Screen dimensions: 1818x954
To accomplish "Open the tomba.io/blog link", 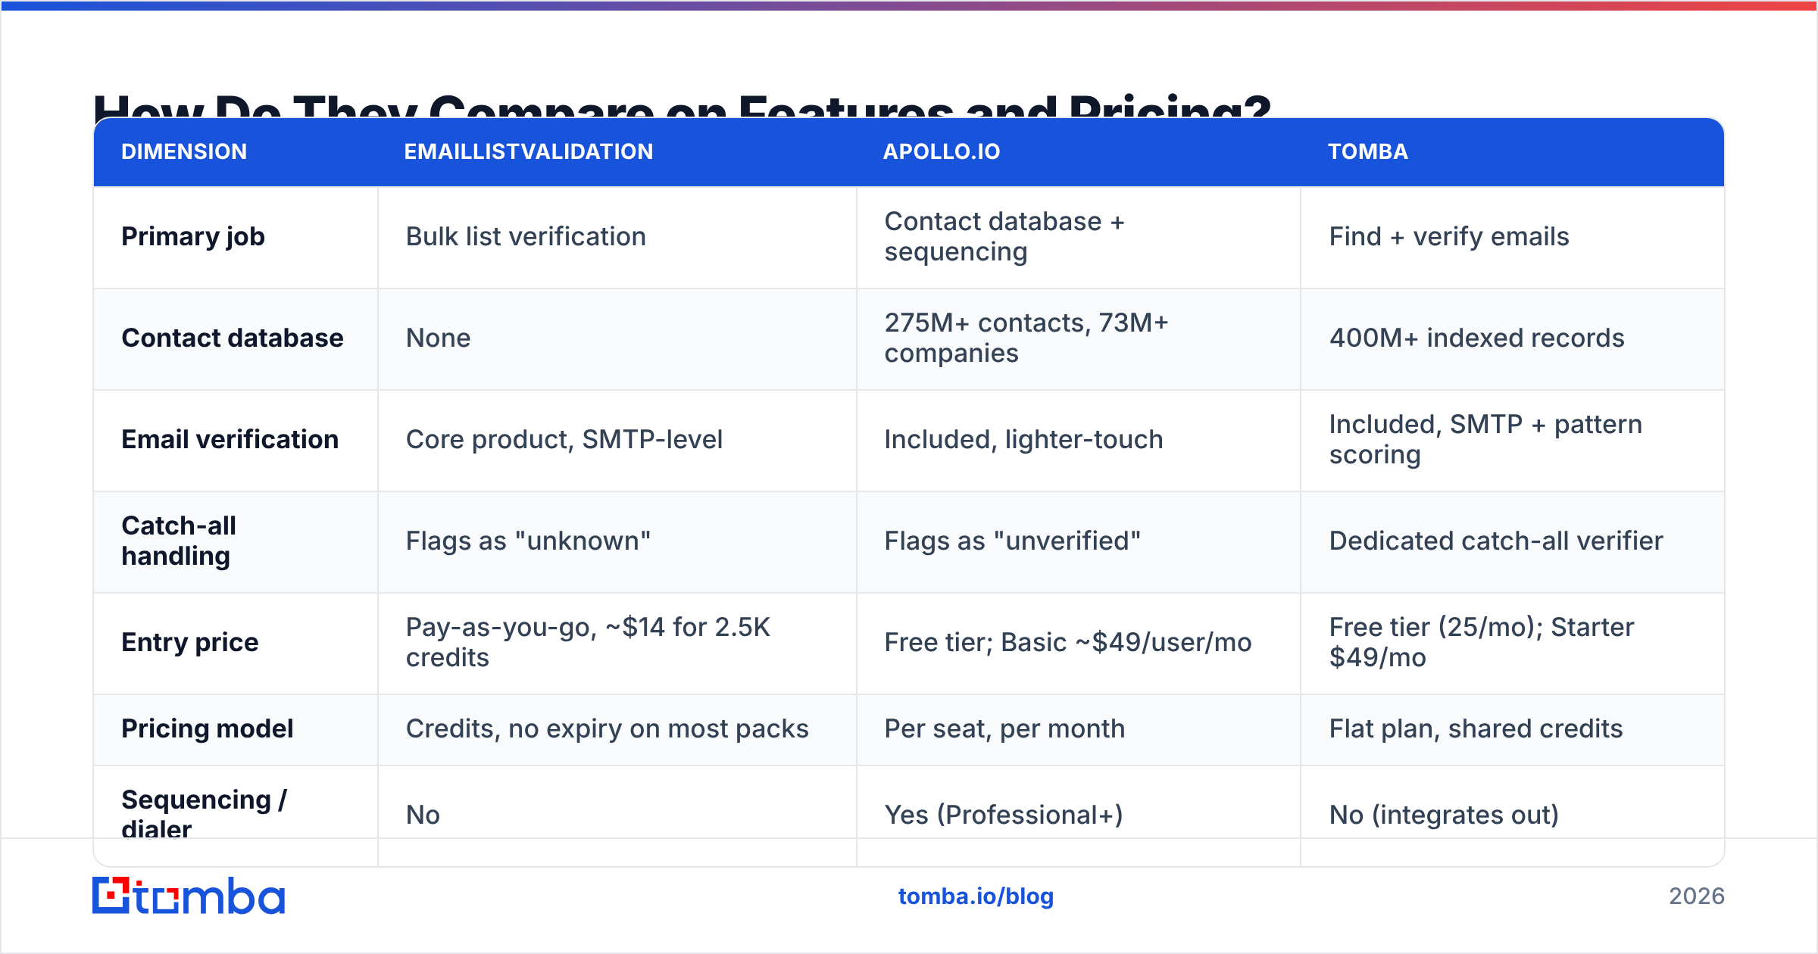I will (976, 896).
